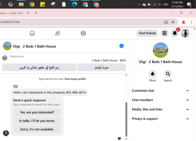
Task: Click the '2 Beds 1 Bath House - $650' text
Action: [109, 61]
